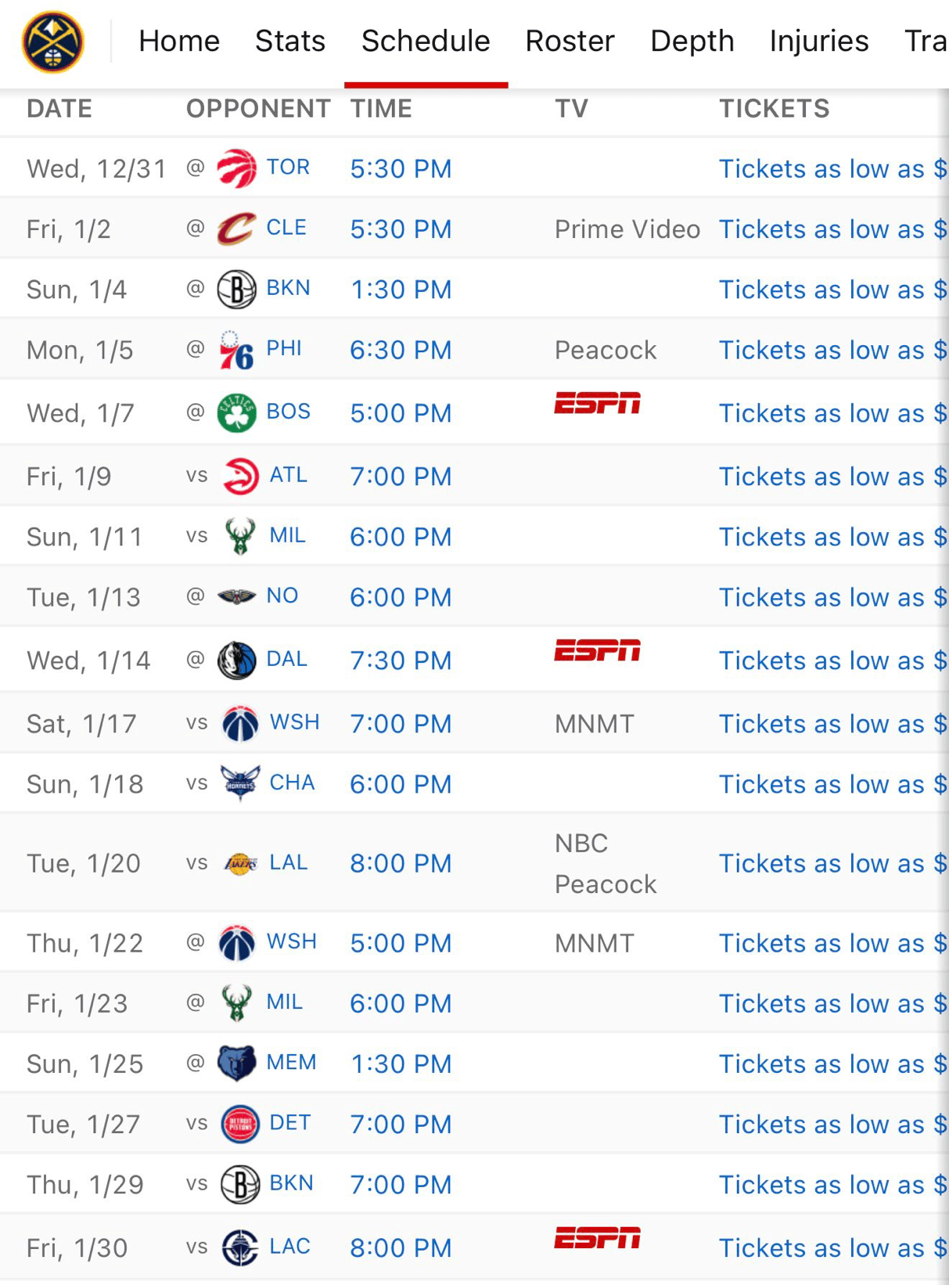Go to the Injuries tab
The width and height of the screenshot is (949, 1285).
pos(818,41)
